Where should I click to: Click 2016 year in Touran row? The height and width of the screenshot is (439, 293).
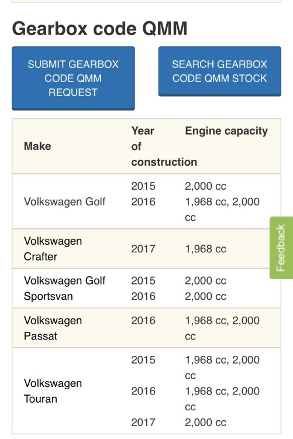143,391
